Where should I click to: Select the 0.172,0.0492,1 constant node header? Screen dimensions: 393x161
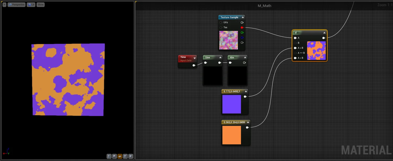(x=232, y=91)
